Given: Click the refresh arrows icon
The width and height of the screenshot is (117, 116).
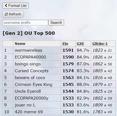Looking at the screenshot, I should [6, 14].
